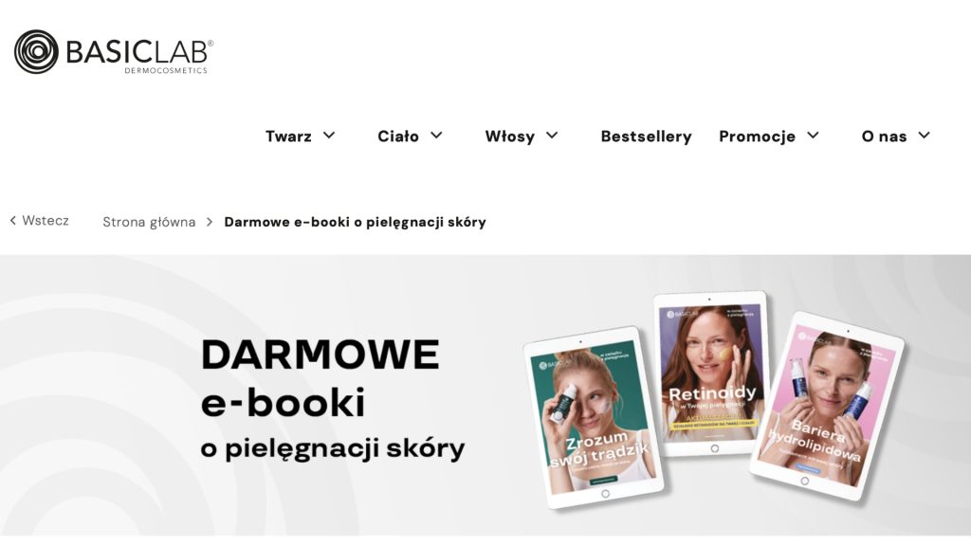
Task: Expand the Promocje menu chevron
Action: (813, 135)
